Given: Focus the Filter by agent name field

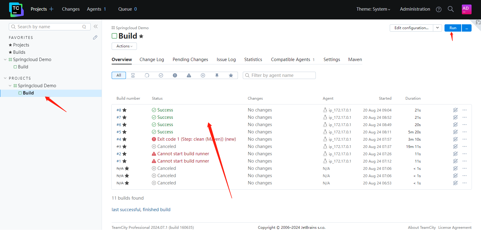Looking at the screenshot, I should (x=279, y=75).
